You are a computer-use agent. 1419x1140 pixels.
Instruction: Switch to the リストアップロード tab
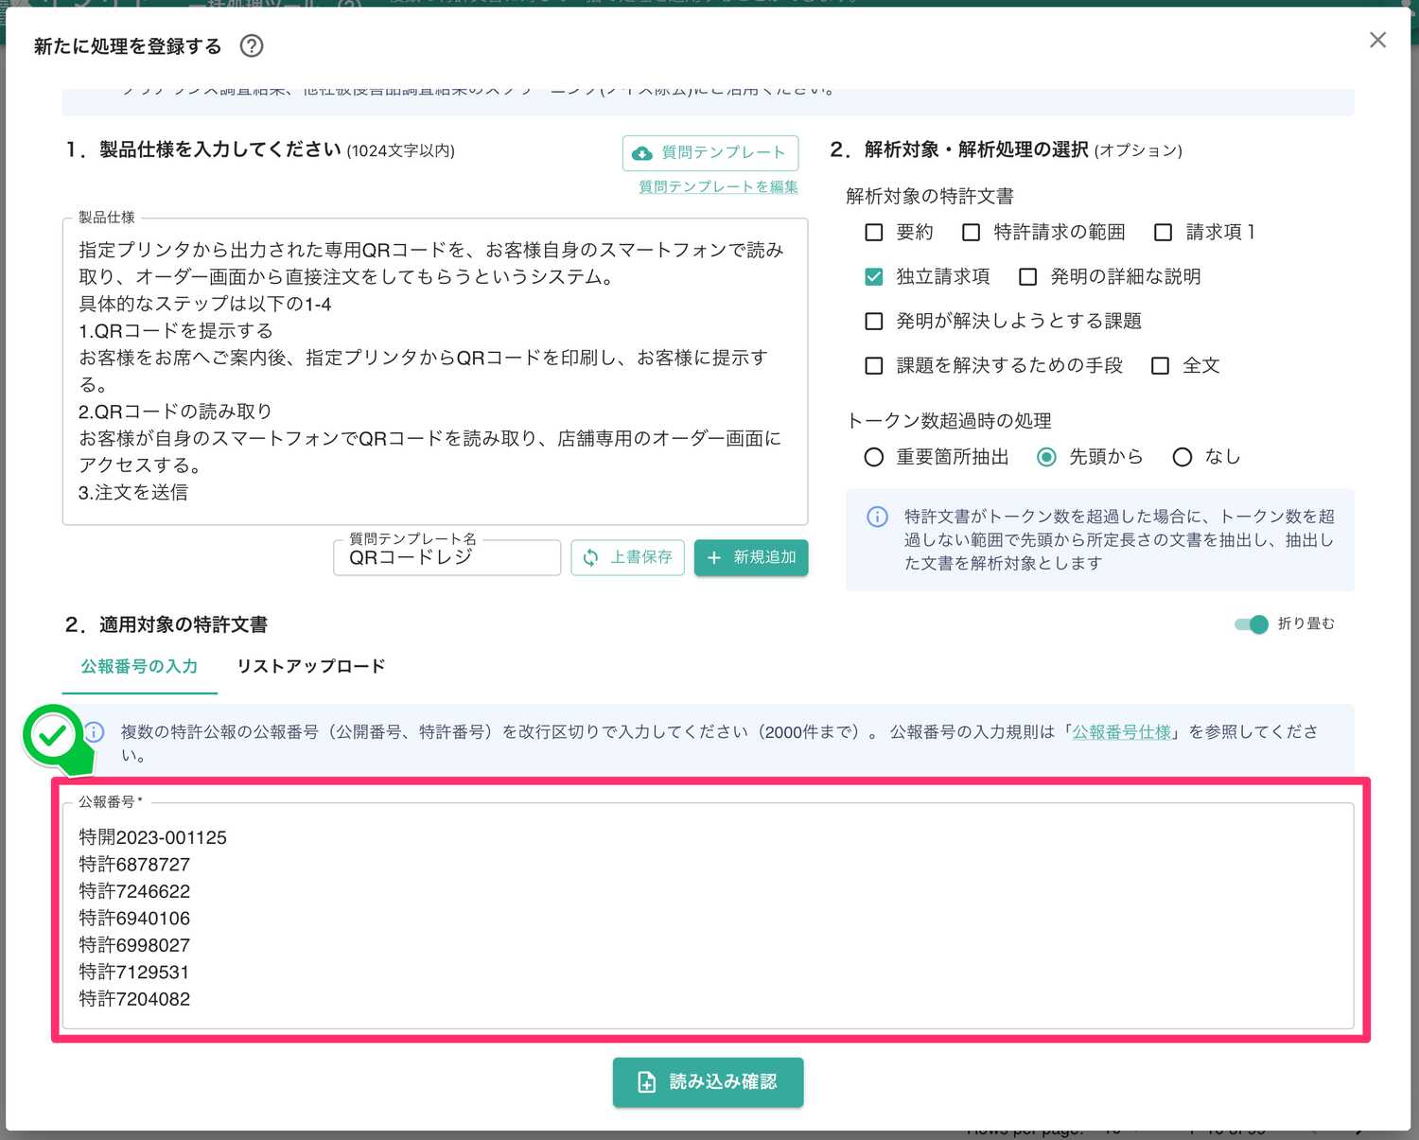(311, 666)
